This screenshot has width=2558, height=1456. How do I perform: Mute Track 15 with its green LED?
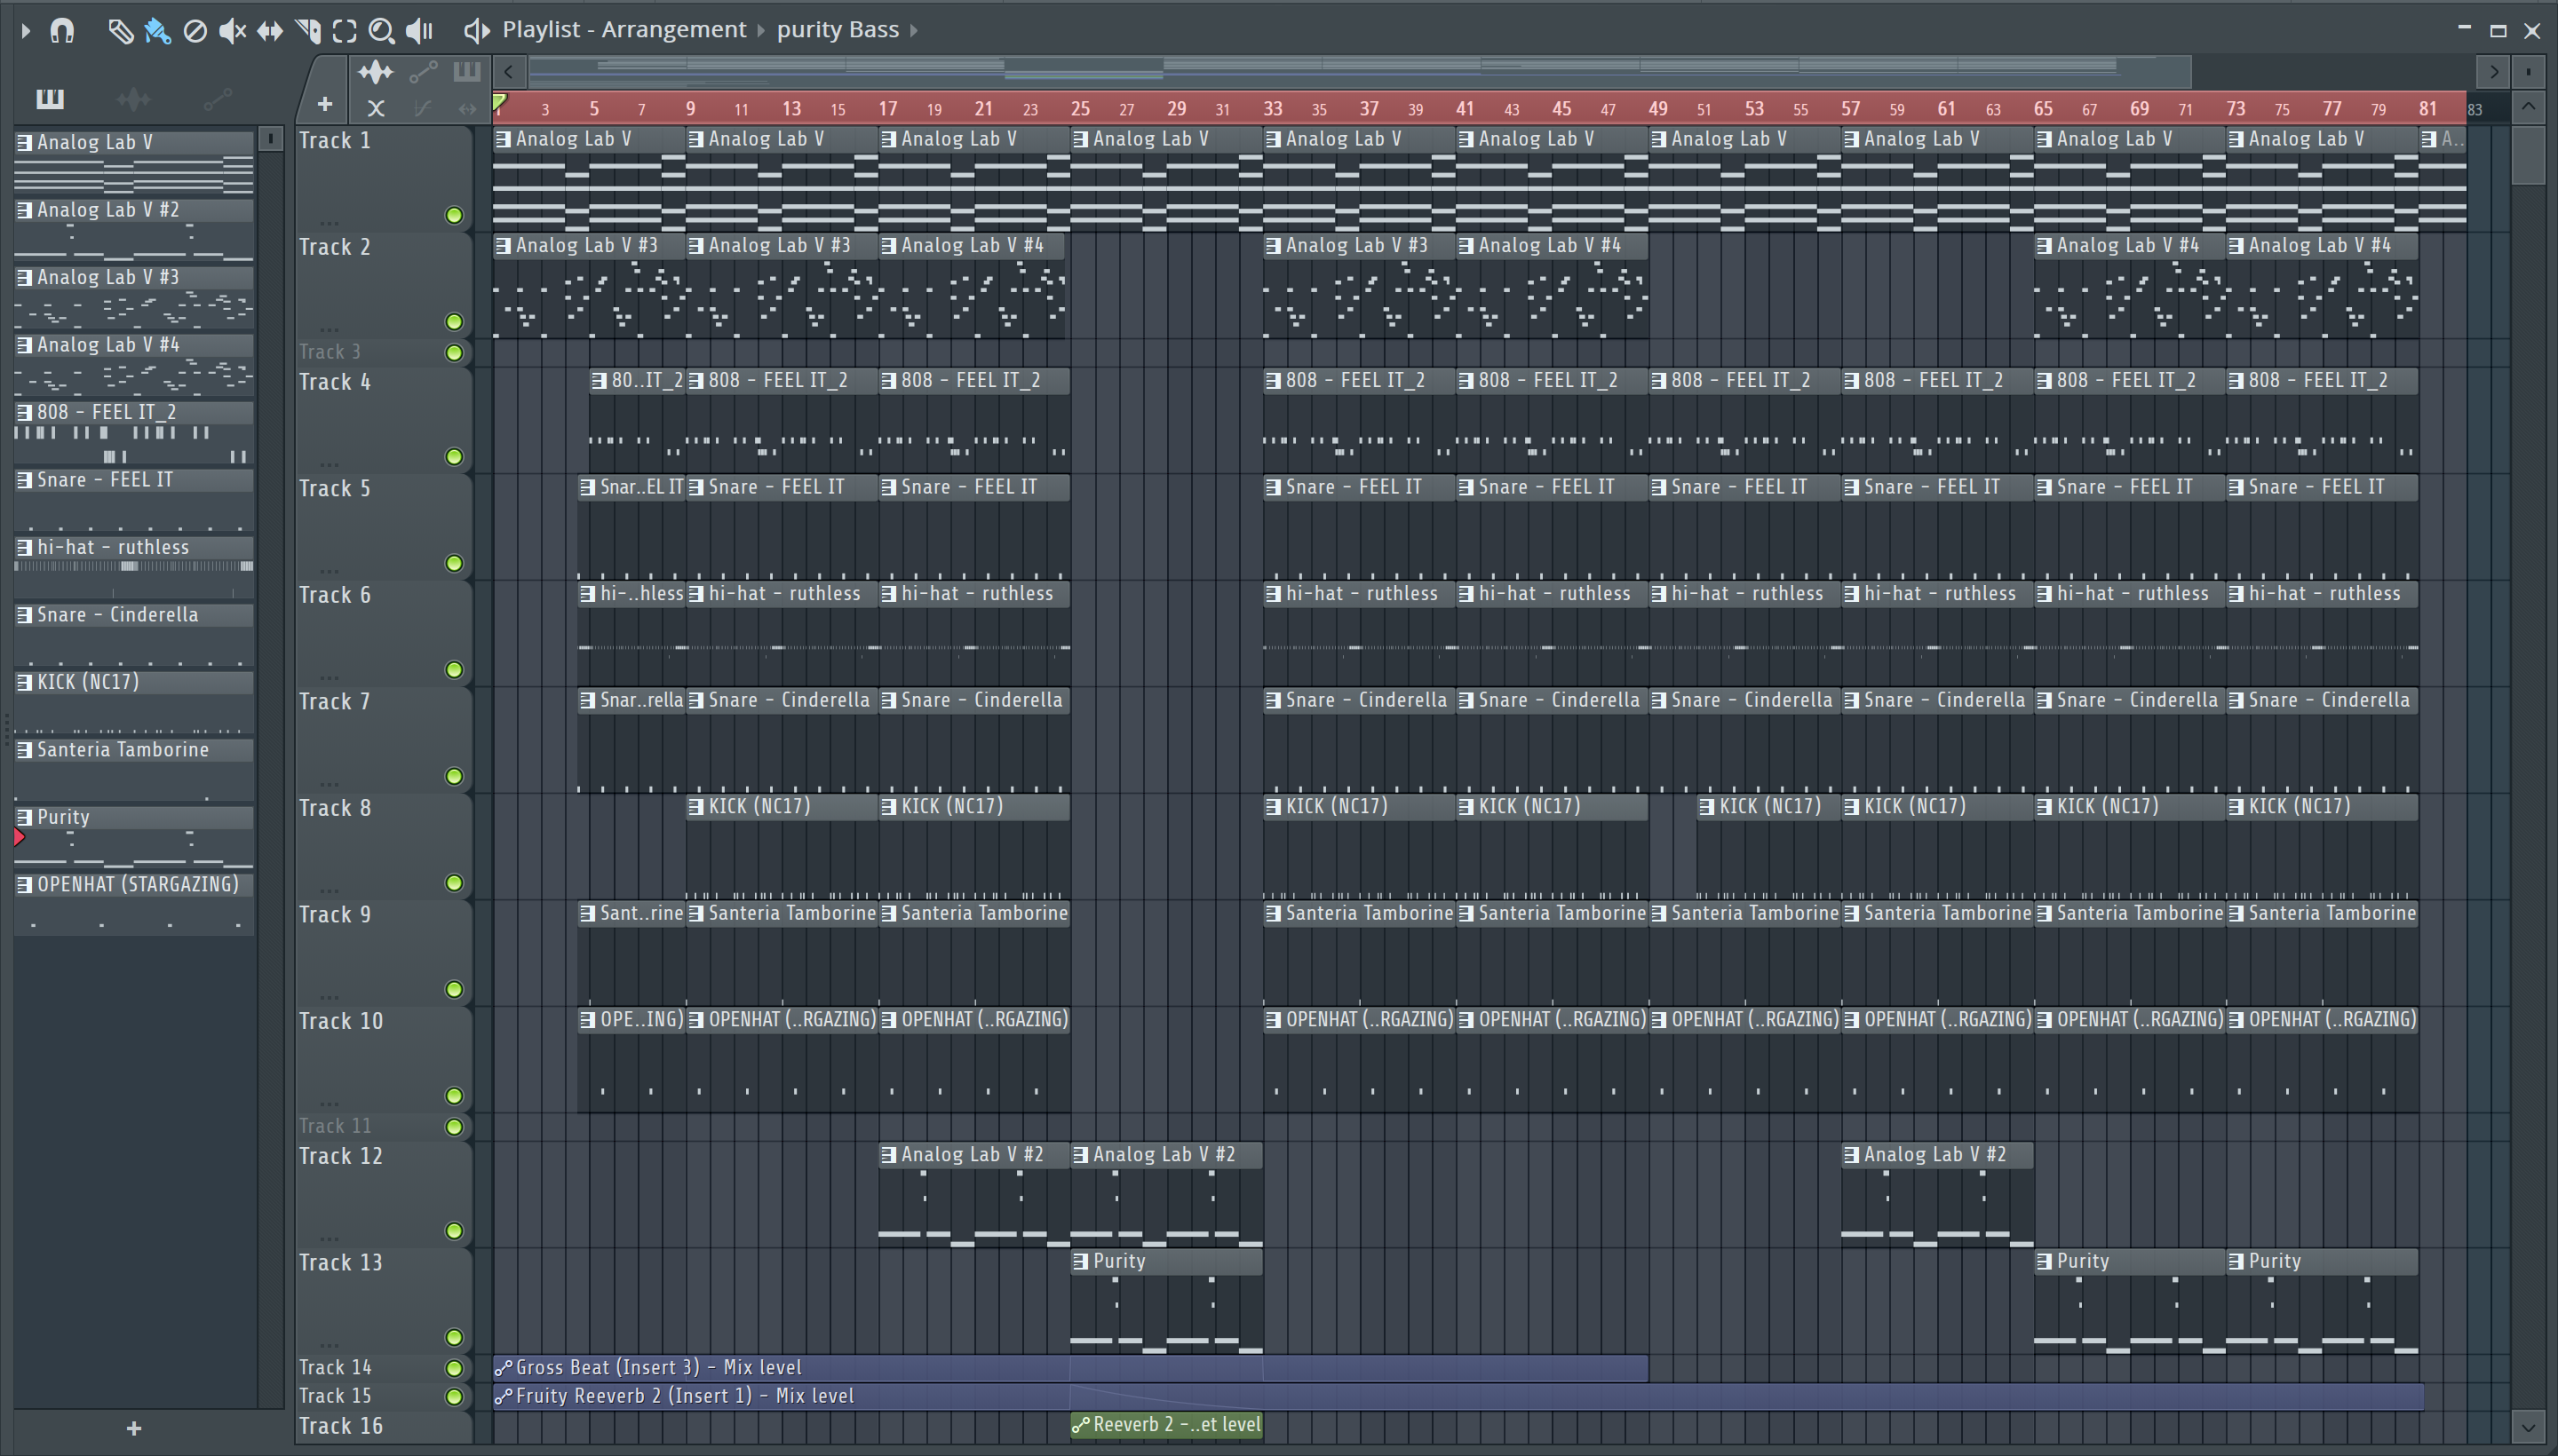[454, 1396]
